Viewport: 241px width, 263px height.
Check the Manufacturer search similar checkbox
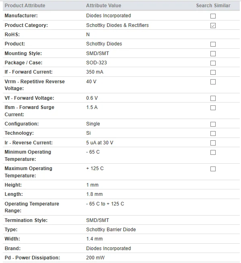tap(213, 16)
